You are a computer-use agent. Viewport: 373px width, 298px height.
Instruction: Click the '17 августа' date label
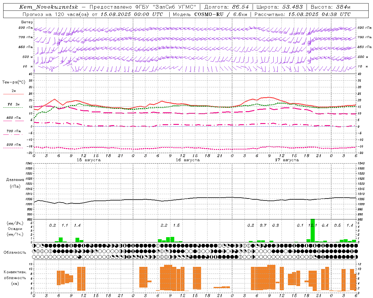click(287, 160)
